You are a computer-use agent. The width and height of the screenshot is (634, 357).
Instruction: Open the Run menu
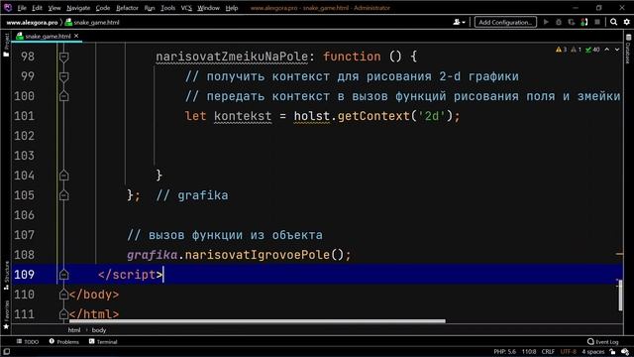[150, 8]
